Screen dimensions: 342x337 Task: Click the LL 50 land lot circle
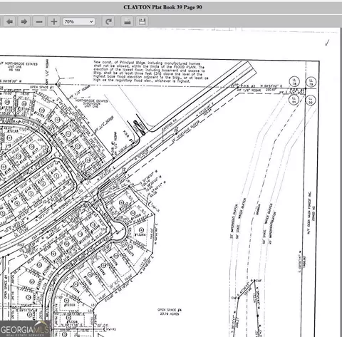pos(311,100)
